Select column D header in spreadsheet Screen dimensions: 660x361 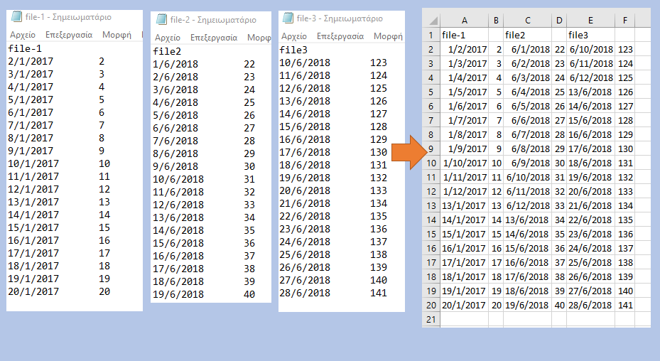point(559,20)
